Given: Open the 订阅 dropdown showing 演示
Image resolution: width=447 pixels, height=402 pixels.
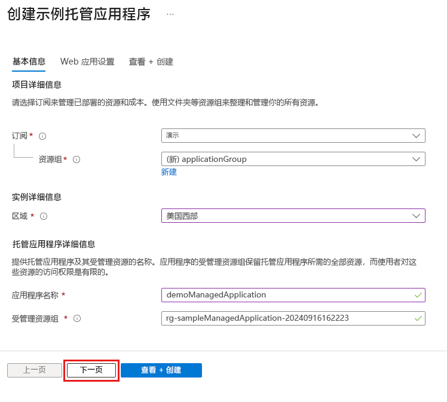Looking at the screenshot, I should (293, 136).
